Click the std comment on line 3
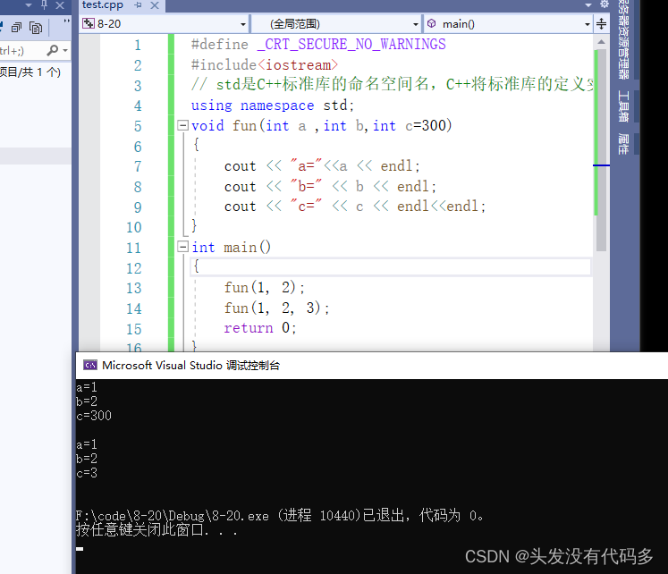This screenshot has width=668, height=574. tap(392, 84)
